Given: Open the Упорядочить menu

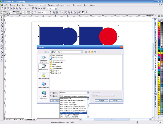Looking at the screenshot, I should tap(33, 5).
